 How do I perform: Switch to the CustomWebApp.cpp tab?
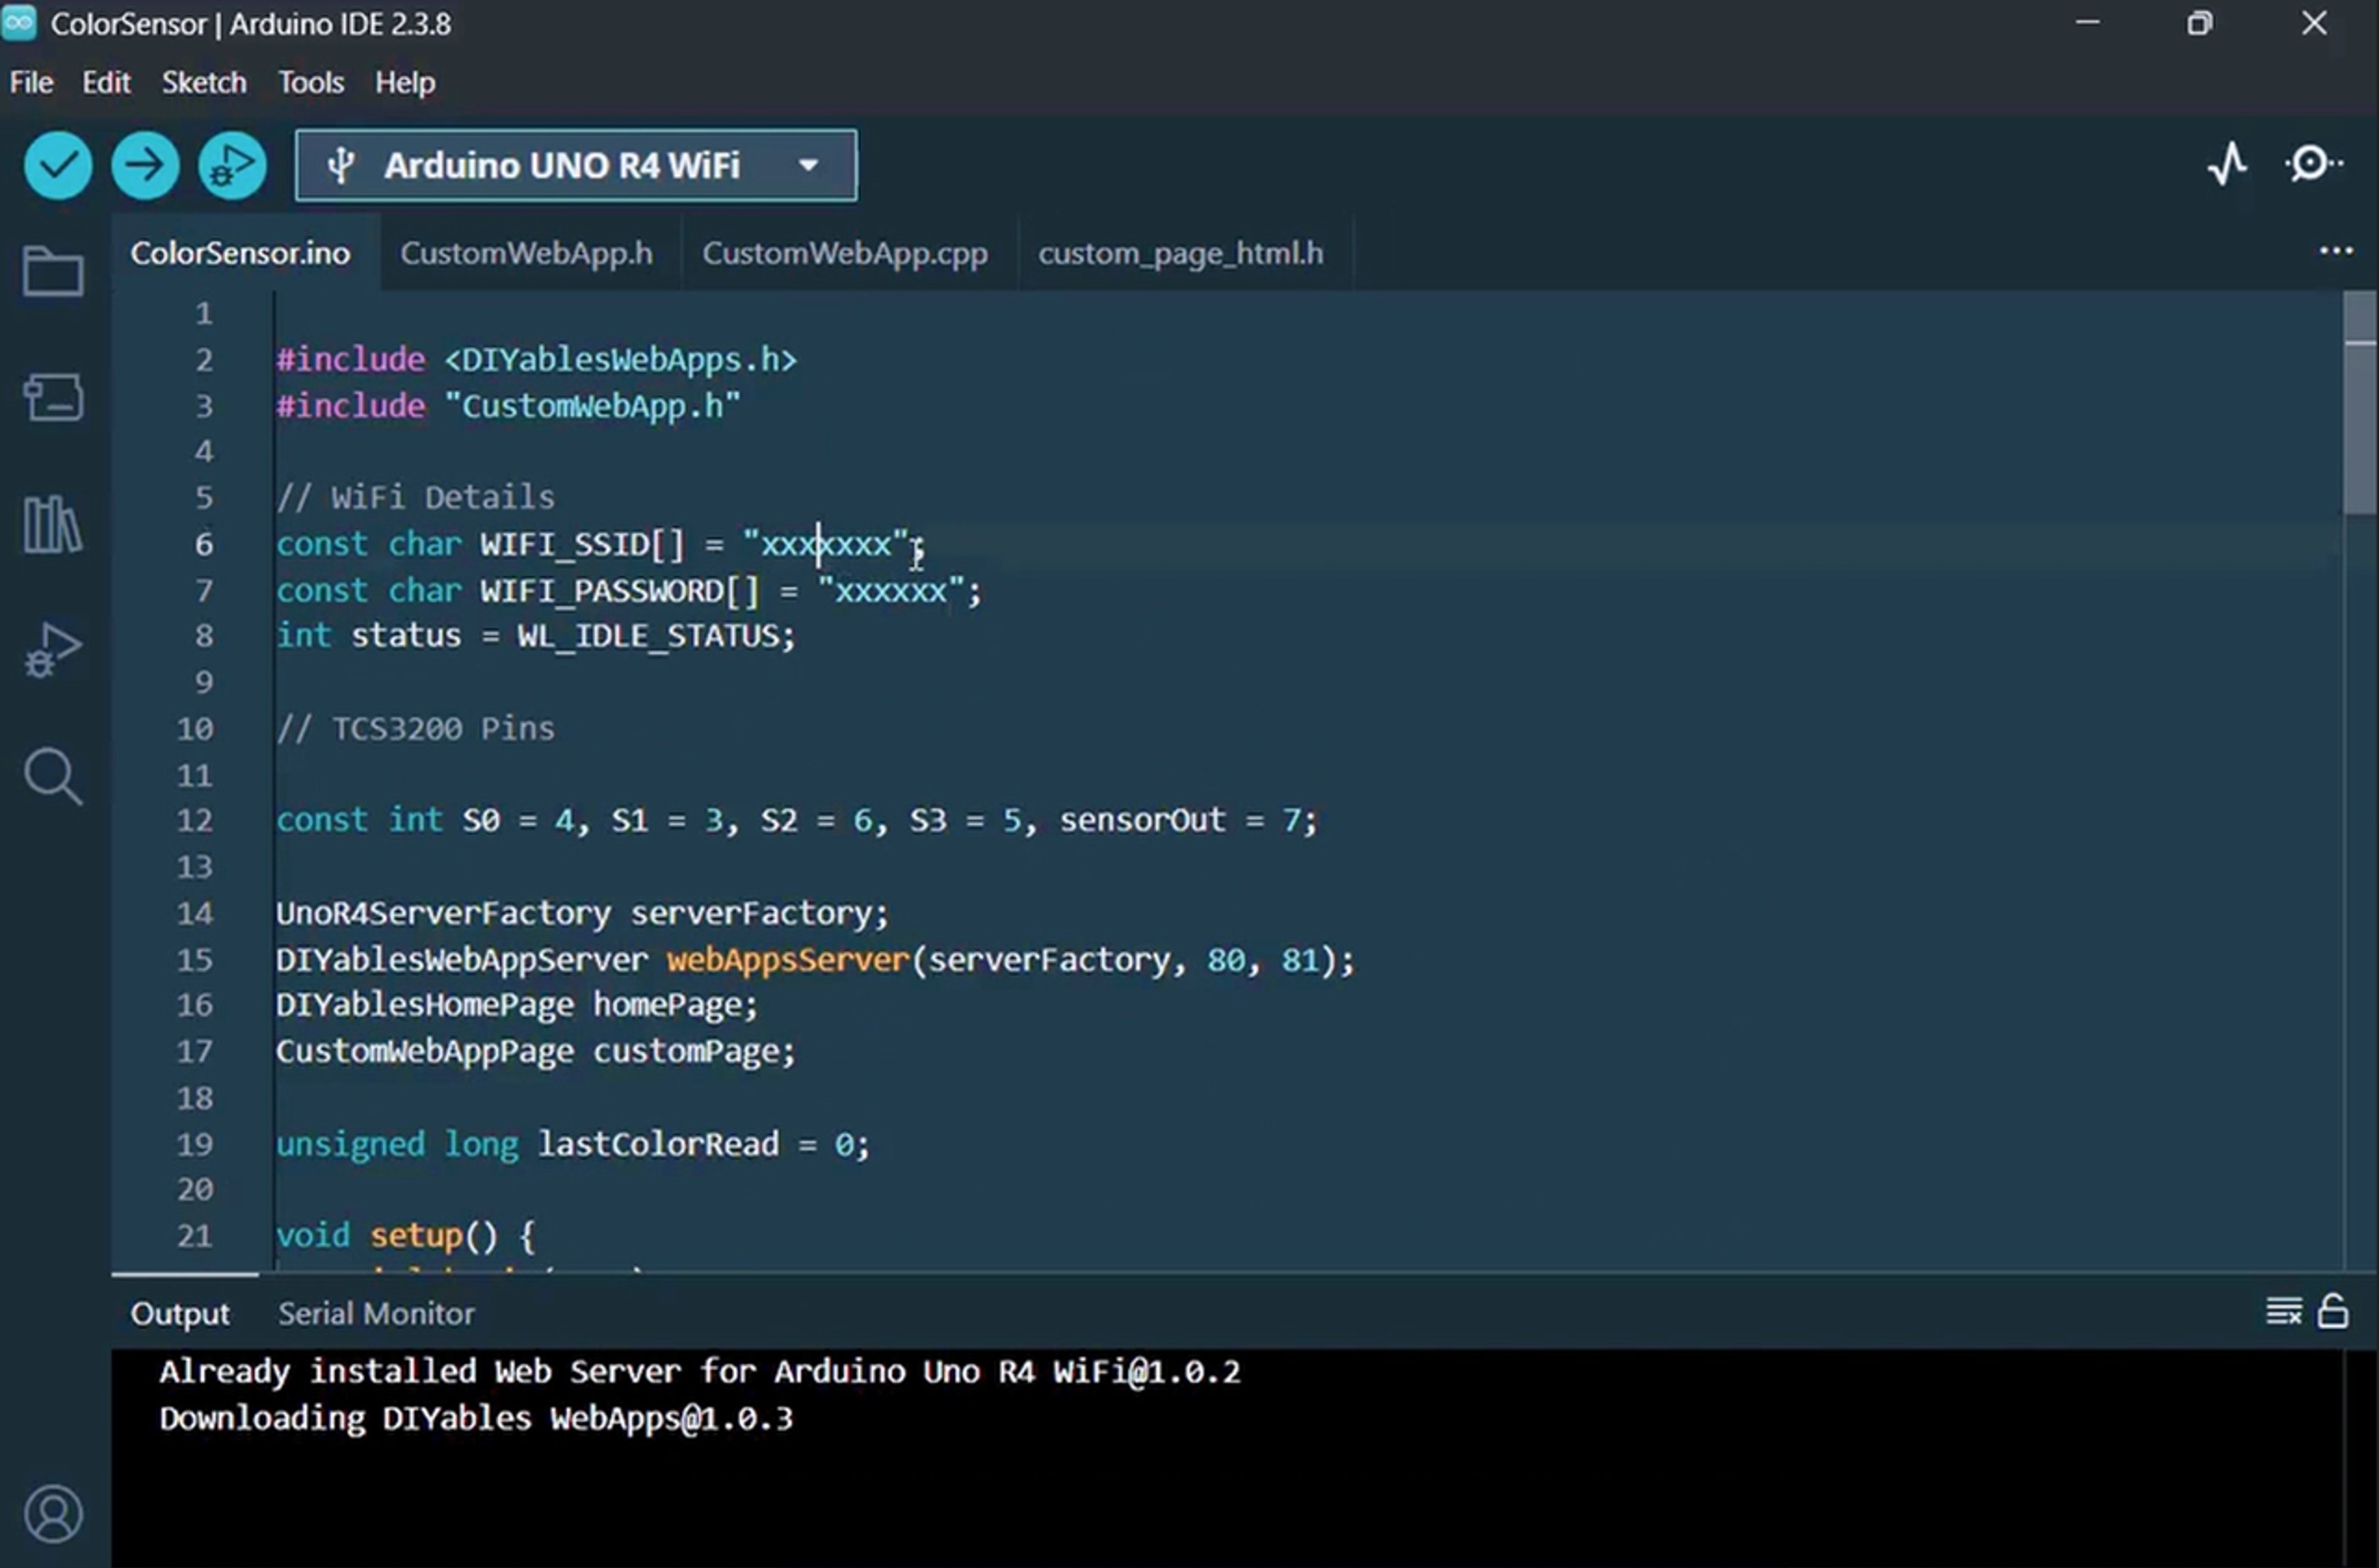pyautogui.click(x=844, y=253)
